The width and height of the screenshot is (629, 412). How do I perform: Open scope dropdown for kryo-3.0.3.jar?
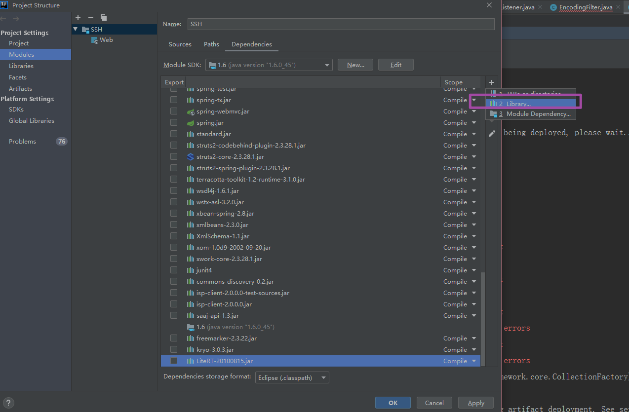[x=473, y=350]
